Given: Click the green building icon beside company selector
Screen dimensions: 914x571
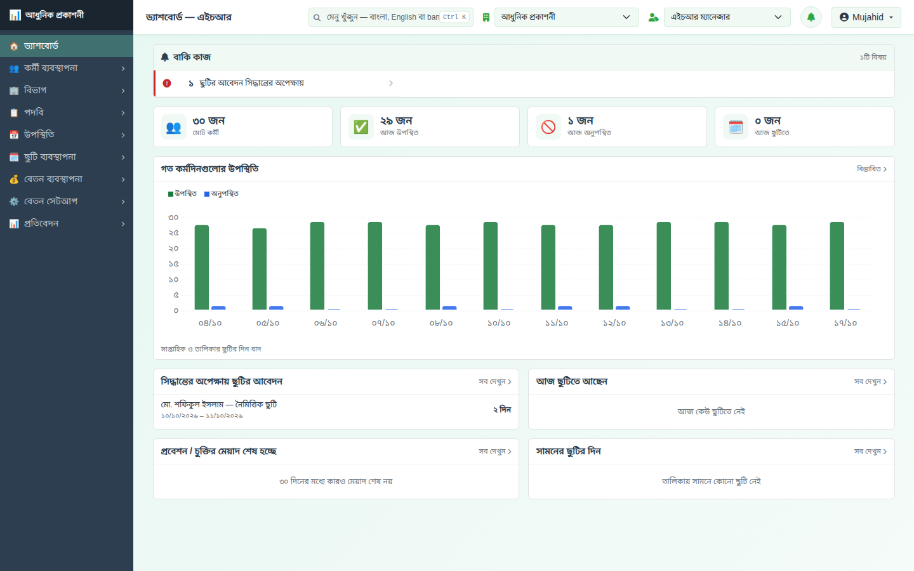Looking at the screenshot, I should [486, 17].
